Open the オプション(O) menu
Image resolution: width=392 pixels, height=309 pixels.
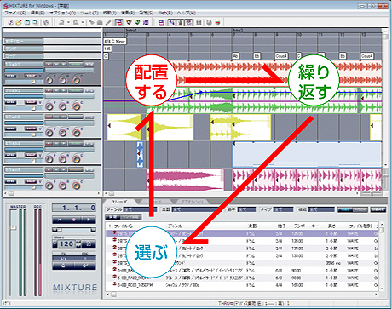62,13
